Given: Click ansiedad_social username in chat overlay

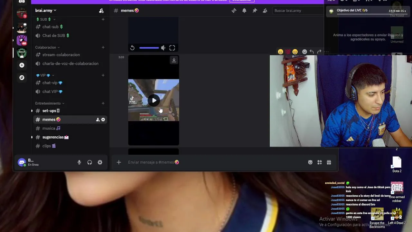Looking at the screenshot, I should [x=335, y=183].
